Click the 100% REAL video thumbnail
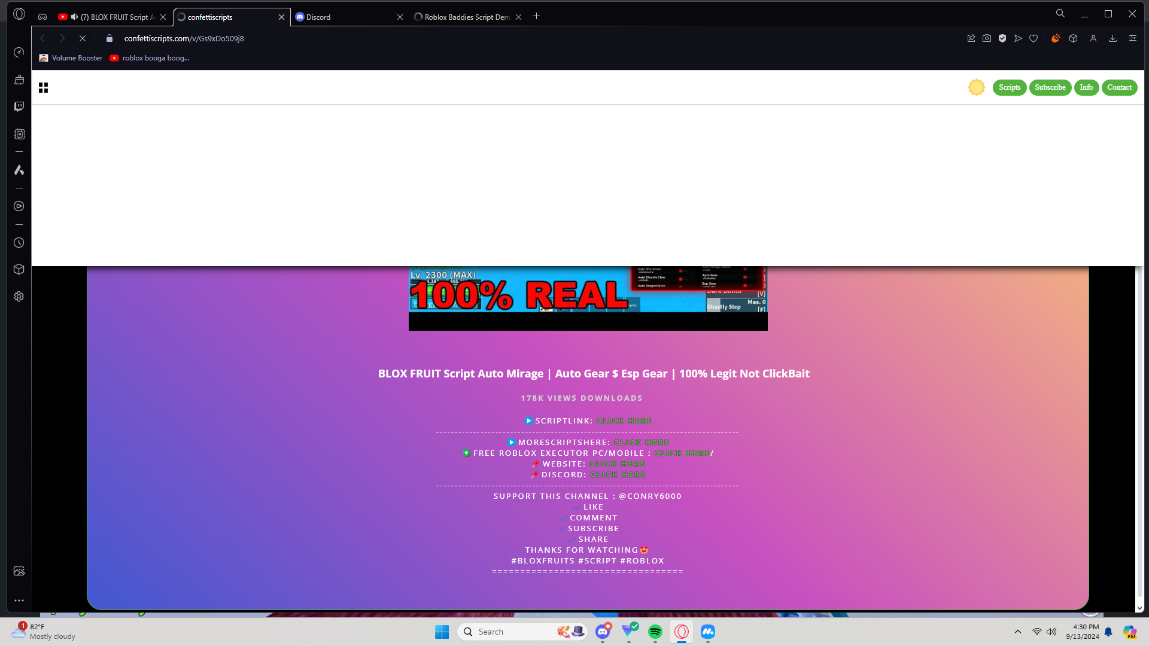The width and height of the screenshot is (1149, 646). click(x=588, y=298)
